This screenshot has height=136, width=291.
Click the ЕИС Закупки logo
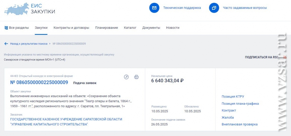point(30,8)
